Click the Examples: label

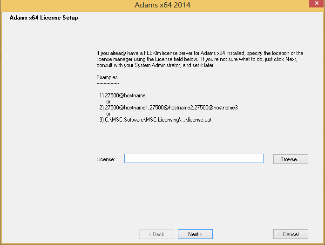108,77
